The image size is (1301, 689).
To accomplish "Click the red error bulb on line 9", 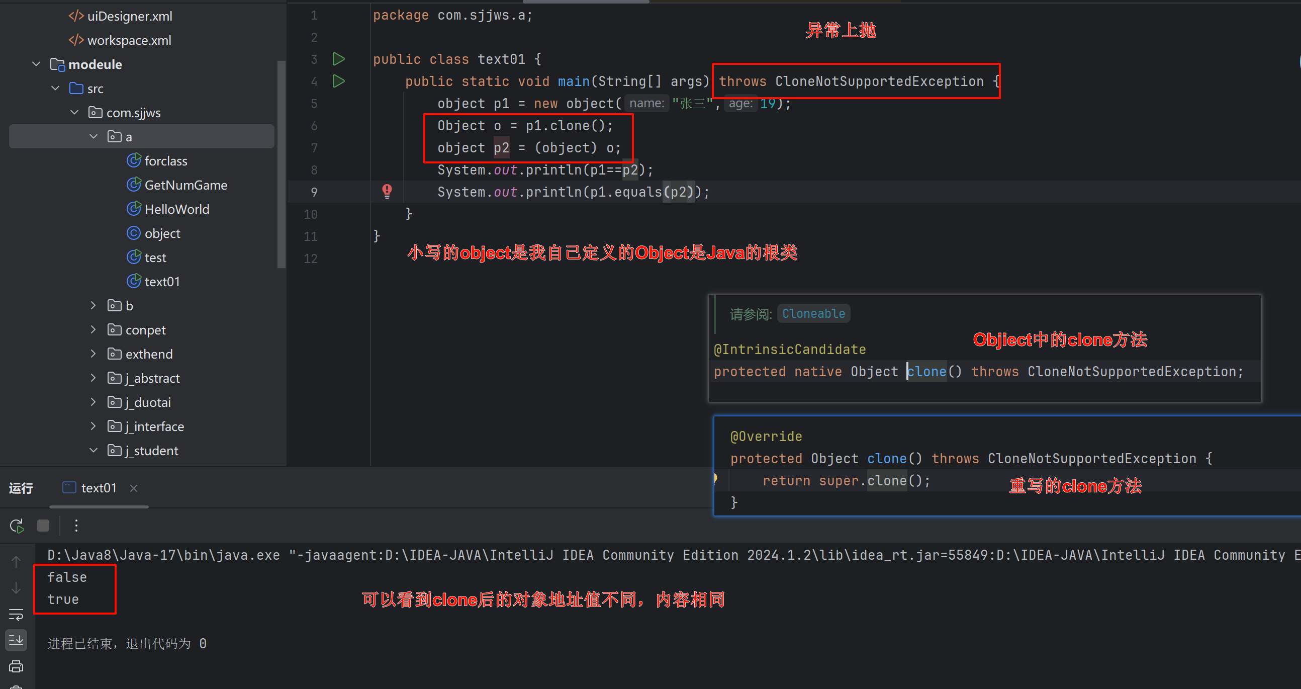I will tap(387, 191).
